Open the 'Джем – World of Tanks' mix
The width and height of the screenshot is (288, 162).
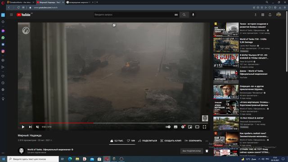tap(226, 76)
